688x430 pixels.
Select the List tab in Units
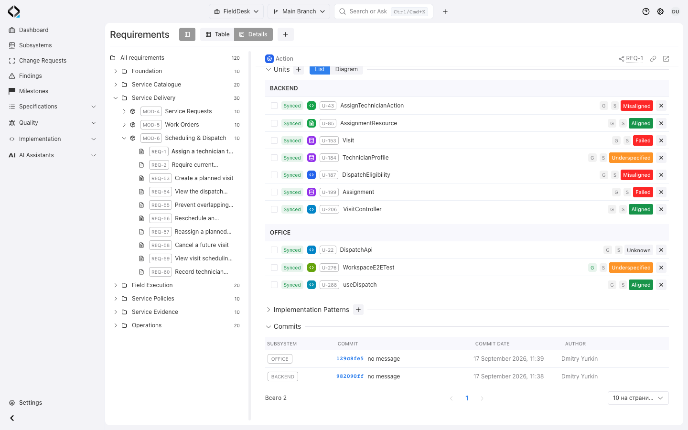click(x=320, y=70)
